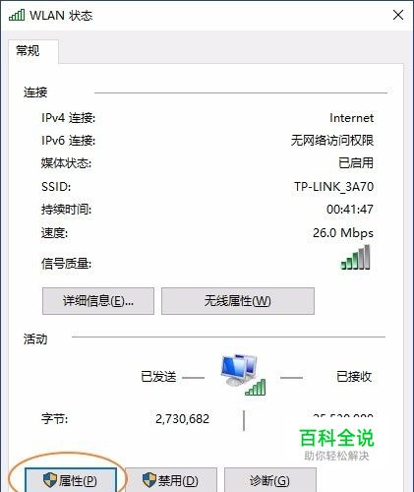Viewport: 414px width, 492px height.
Task: Disable the adapter with 禁用(D) button
Action: tap(171, 480)
